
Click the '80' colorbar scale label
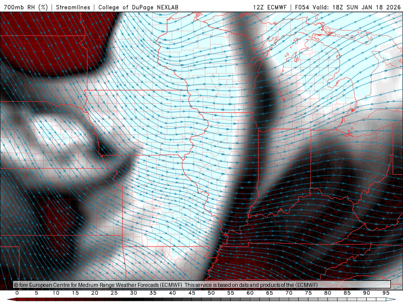[x=328, y=293]
